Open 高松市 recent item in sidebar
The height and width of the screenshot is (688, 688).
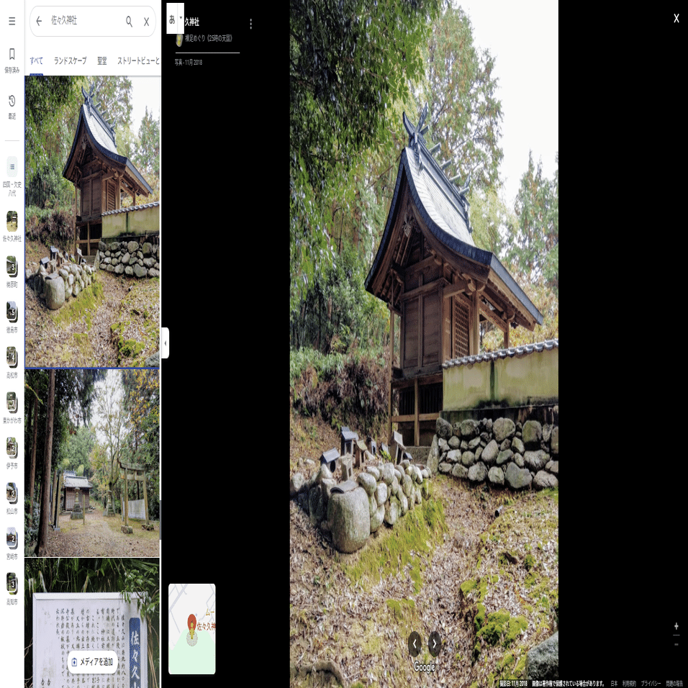tap(12, 363)
